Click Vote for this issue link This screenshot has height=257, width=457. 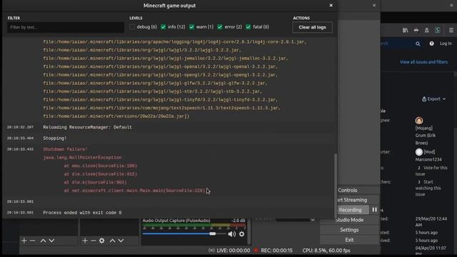[431, 171]
